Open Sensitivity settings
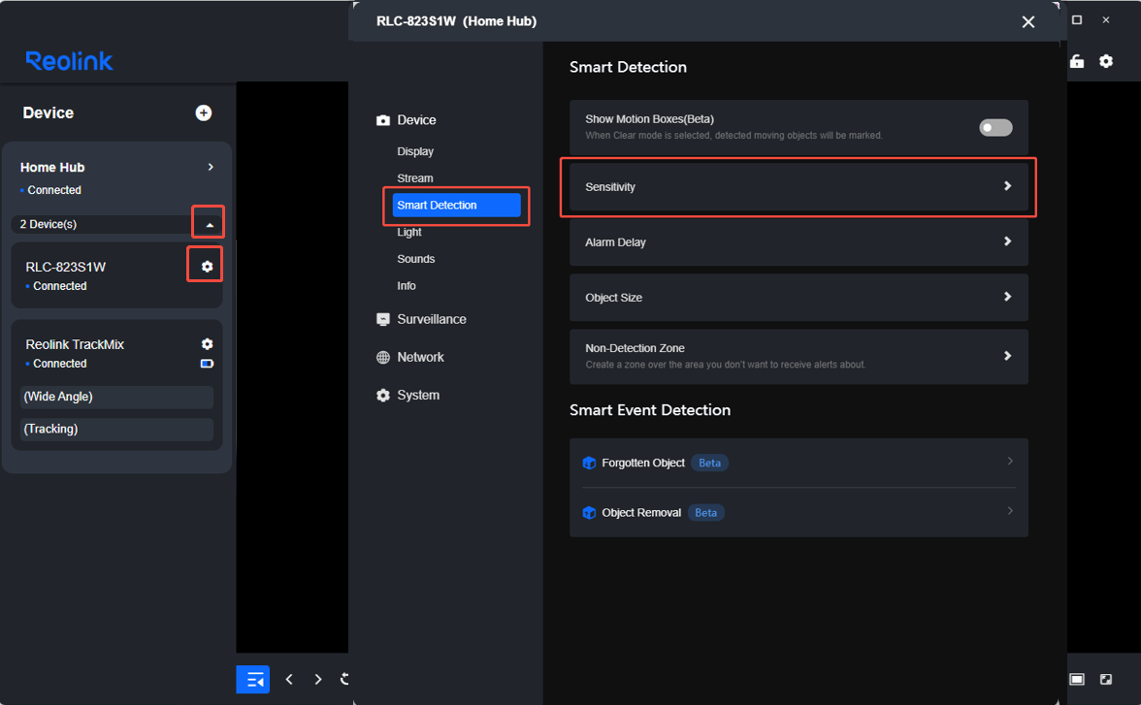 [x=799, y=187]
